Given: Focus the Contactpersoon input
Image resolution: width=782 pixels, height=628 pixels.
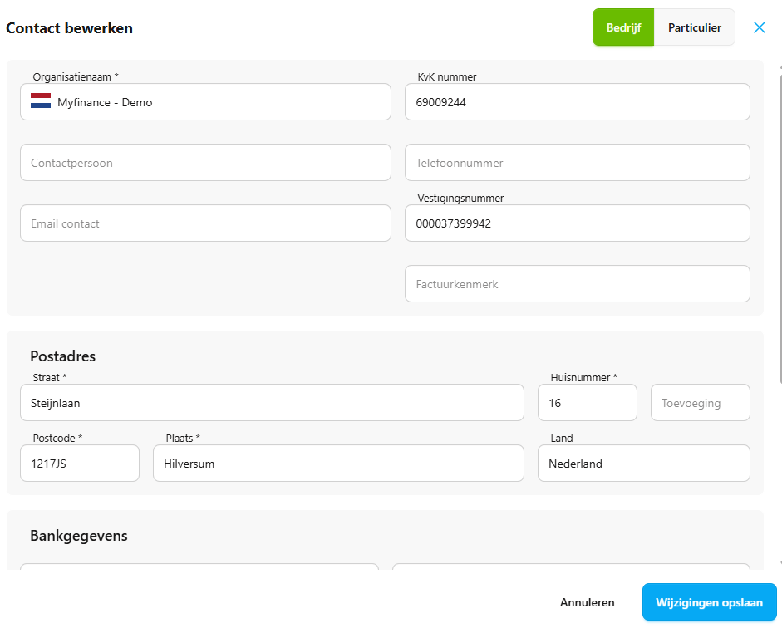Looking at the screenshot, I should (205, 163).
